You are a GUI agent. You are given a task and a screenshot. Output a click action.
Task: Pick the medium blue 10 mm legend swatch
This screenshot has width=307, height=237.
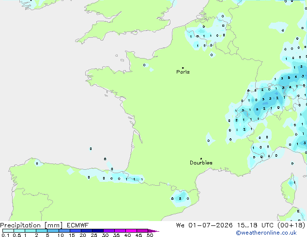pos(64,231)
